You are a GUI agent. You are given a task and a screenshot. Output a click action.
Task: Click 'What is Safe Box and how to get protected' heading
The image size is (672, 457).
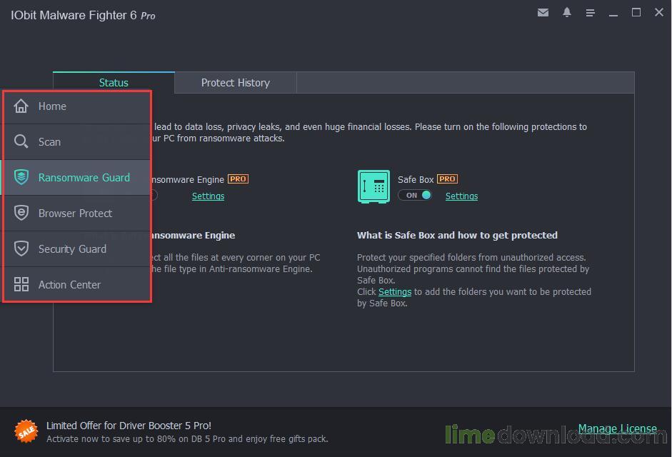pyautogui.click(x=457, y=235)
